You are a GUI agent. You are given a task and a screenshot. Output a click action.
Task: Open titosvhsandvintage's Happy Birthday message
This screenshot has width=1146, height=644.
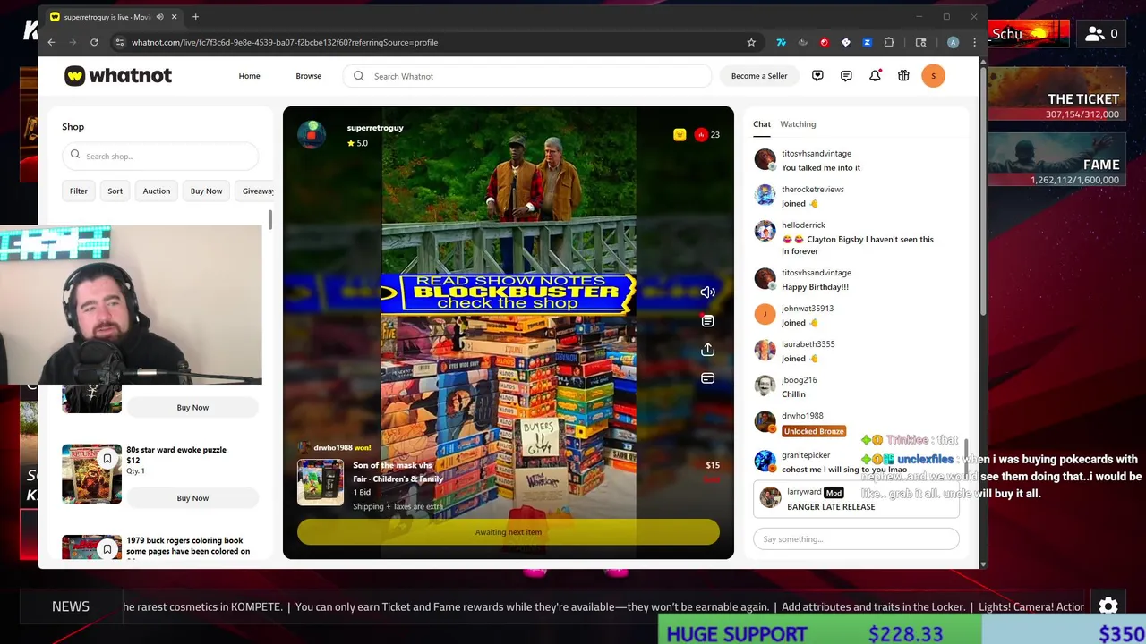pos(815,287)
